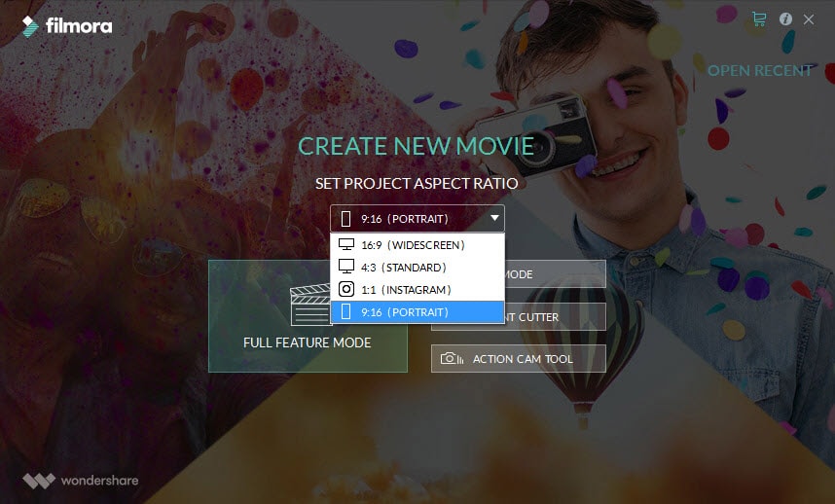Click the Open Recent link
Viewport: 835px width, 504px height.
coord(759,70)
